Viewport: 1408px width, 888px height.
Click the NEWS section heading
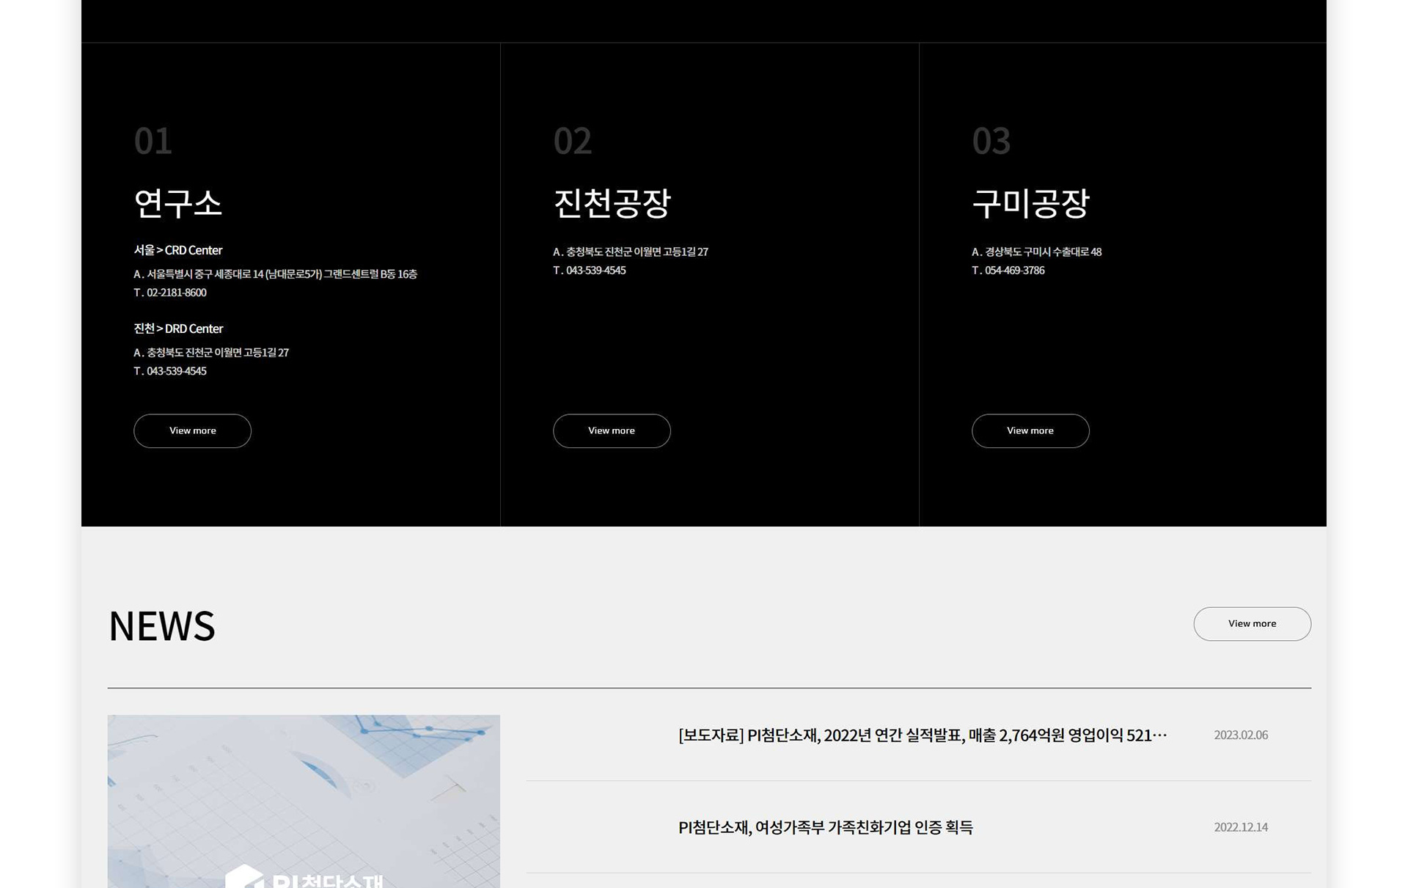(161, 625)
